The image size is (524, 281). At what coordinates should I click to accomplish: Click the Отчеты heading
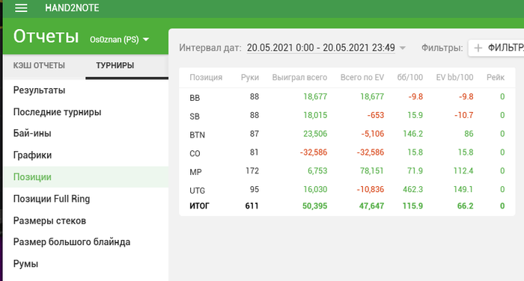[x=46, y=36]
